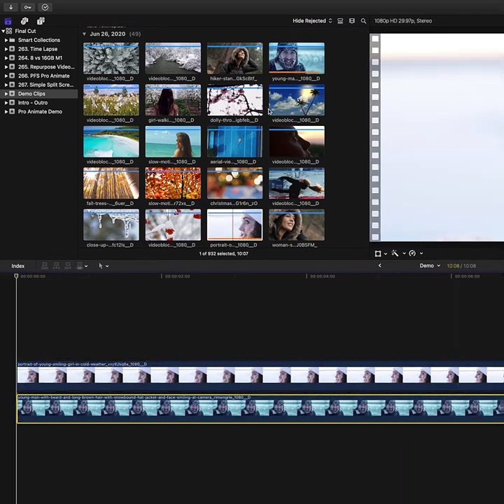
Task: Click the 1 of 932 selected status text
Action: (224, 253)
